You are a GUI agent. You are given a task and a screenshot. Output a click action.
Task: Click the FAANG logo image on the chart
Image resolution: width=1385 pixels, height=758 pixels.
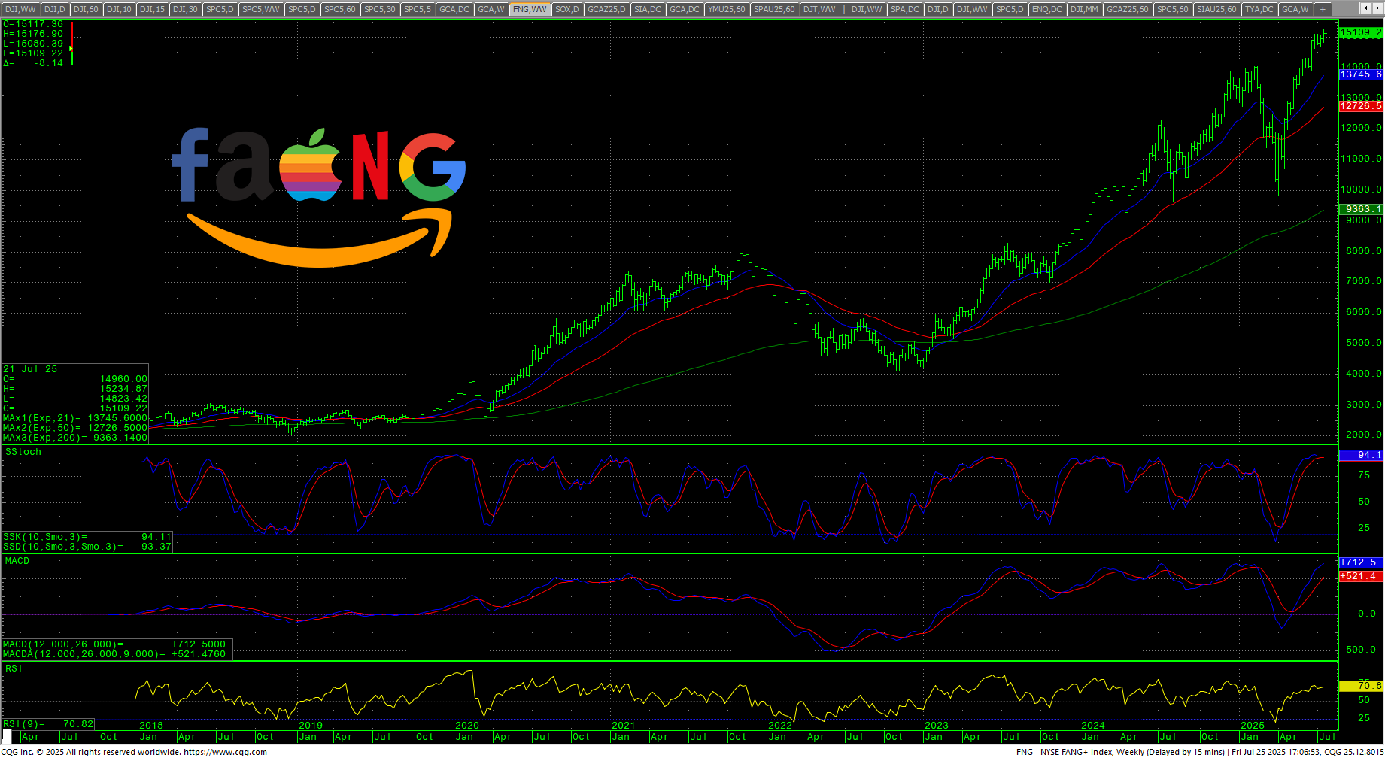[x=320, y=197]
